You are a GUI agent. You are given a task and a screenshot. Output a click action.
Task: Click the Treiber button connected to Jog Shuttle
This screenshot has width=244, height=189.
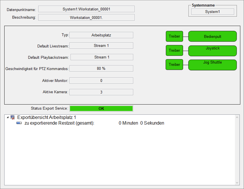[x=175, y=64]
